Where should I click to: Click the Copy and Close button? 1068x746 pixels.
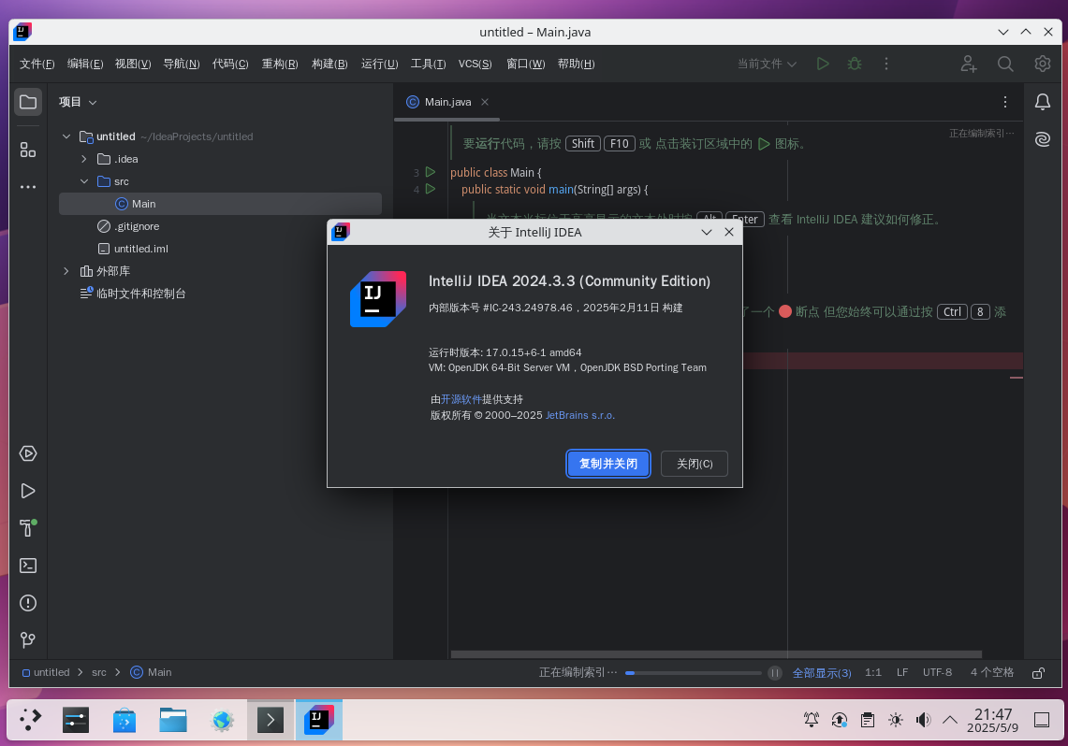608,464
